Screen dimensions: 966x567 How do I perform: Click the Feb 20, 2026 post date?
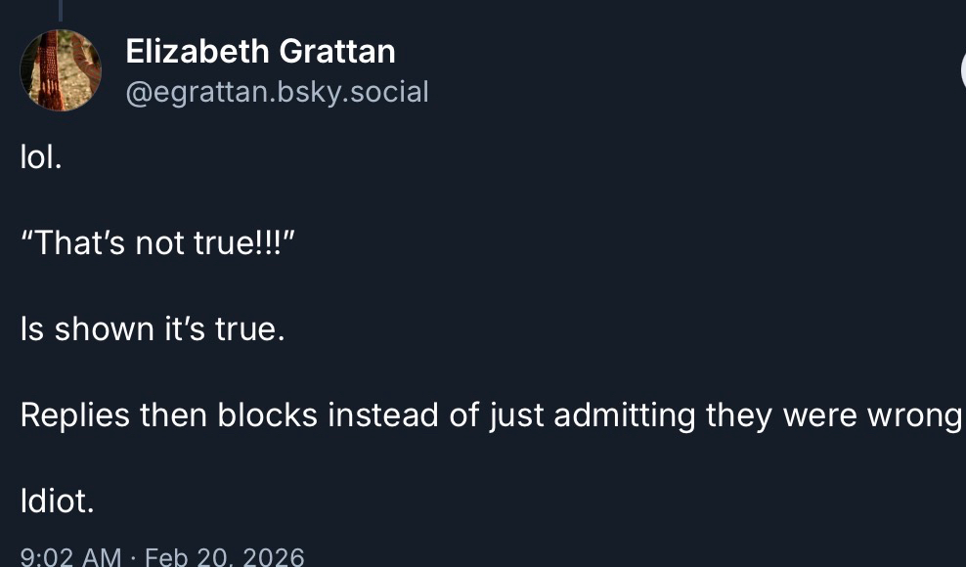coord(224,557)
